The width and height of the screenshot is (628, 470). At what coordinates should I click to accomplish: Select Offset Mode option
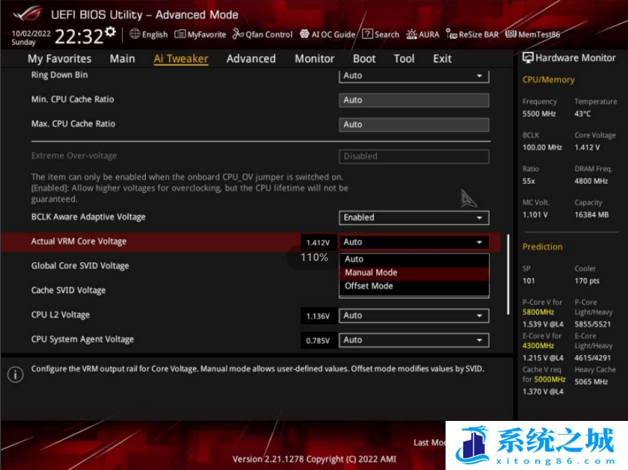coord(414,286)
